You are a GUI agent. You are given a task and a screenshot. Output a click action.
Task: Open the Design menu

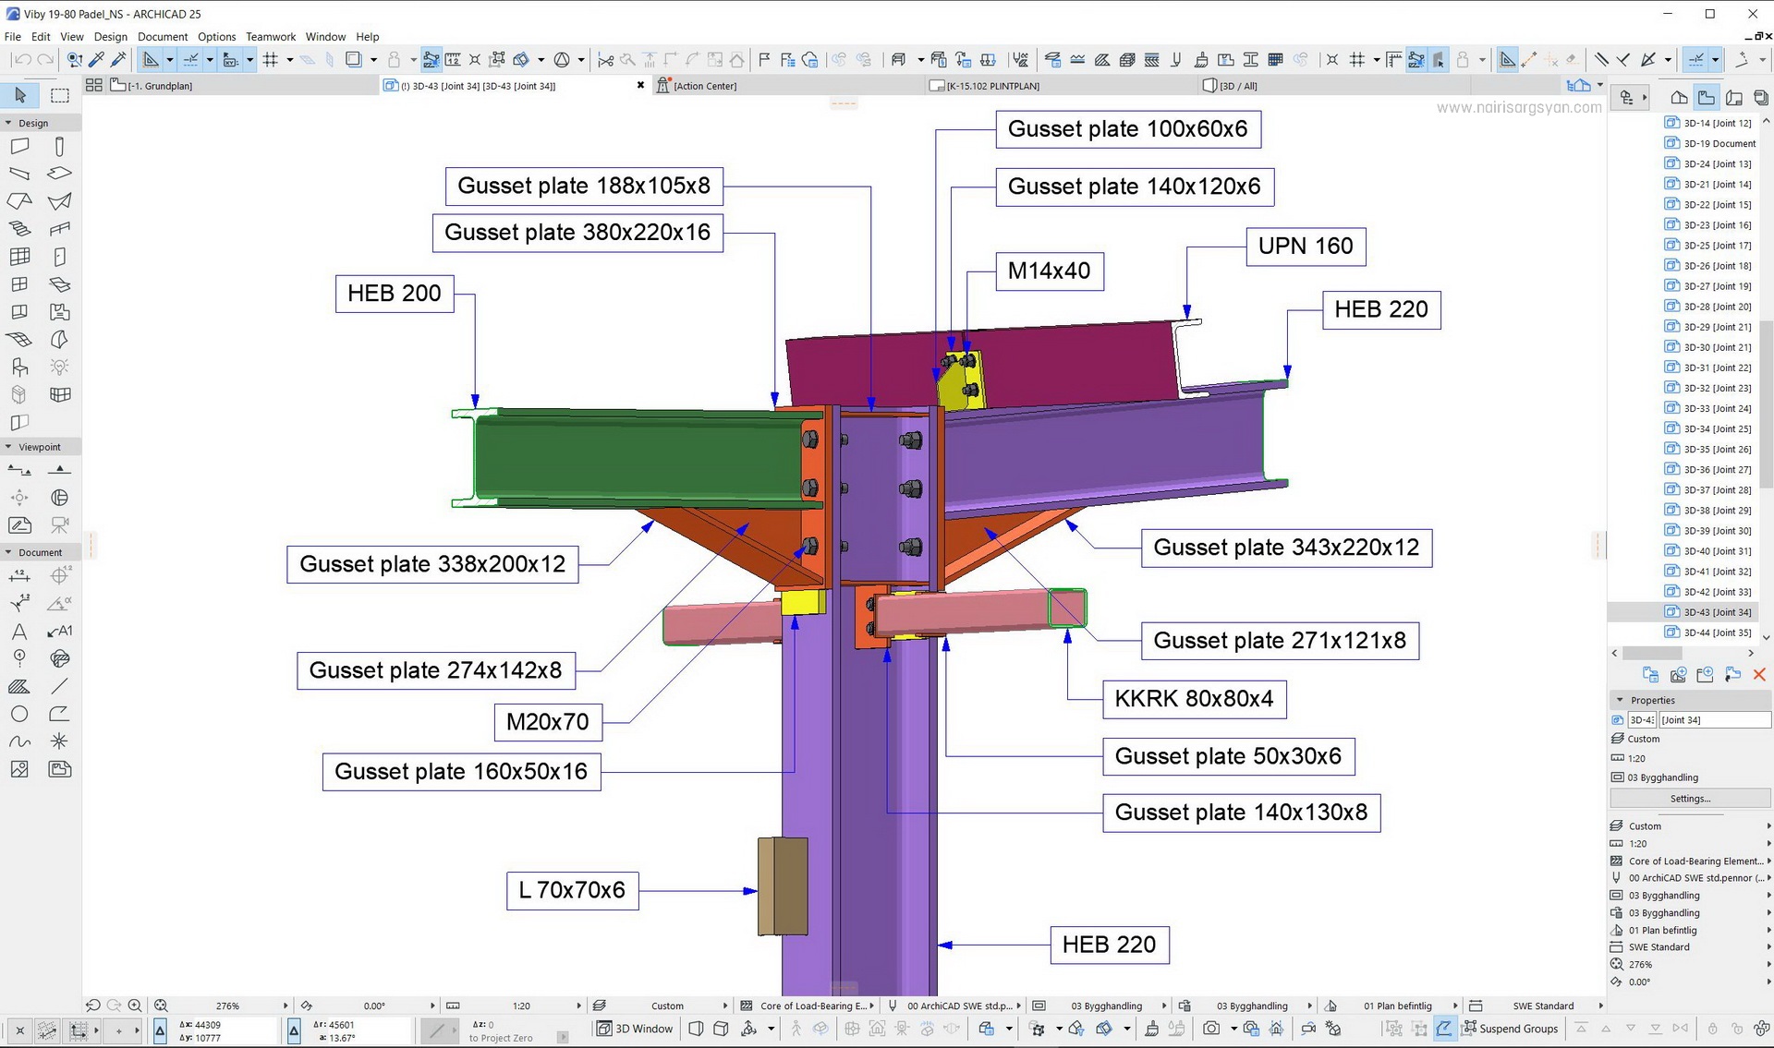click(111, 37)
